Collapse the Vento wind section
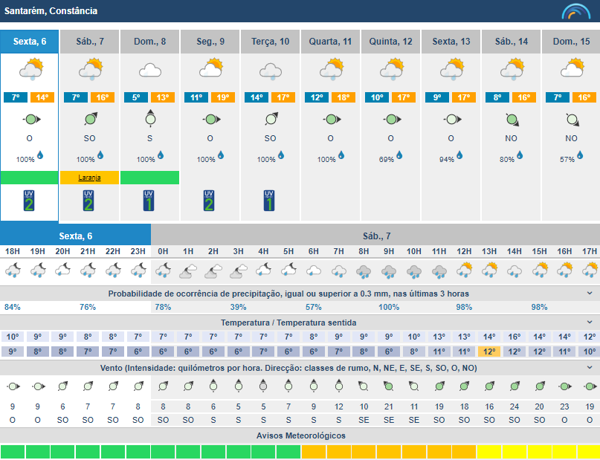The width and height of the screenshot is (600, 460). 590,369
